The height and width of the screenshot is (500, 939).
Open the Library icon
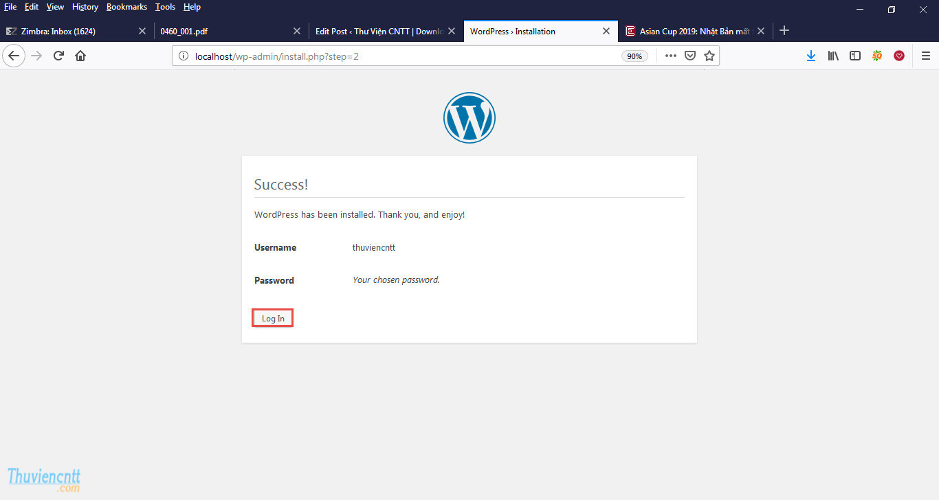coord(833,56)
